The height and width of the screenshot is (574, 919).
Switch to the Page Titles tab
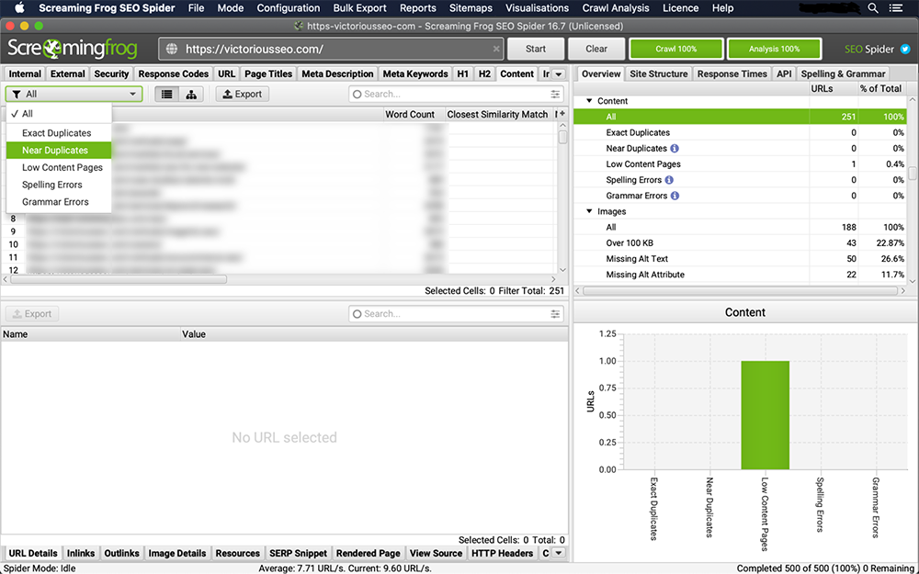(x=267, y=73)
